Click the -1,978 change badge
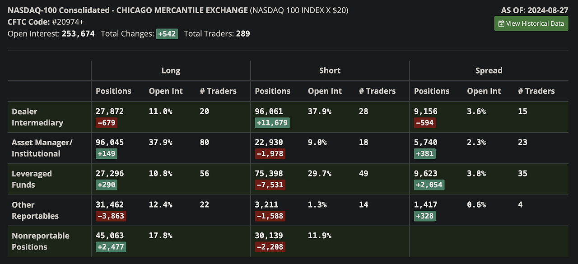The width and height of the screenshot is (578, 264). point(270,154)
